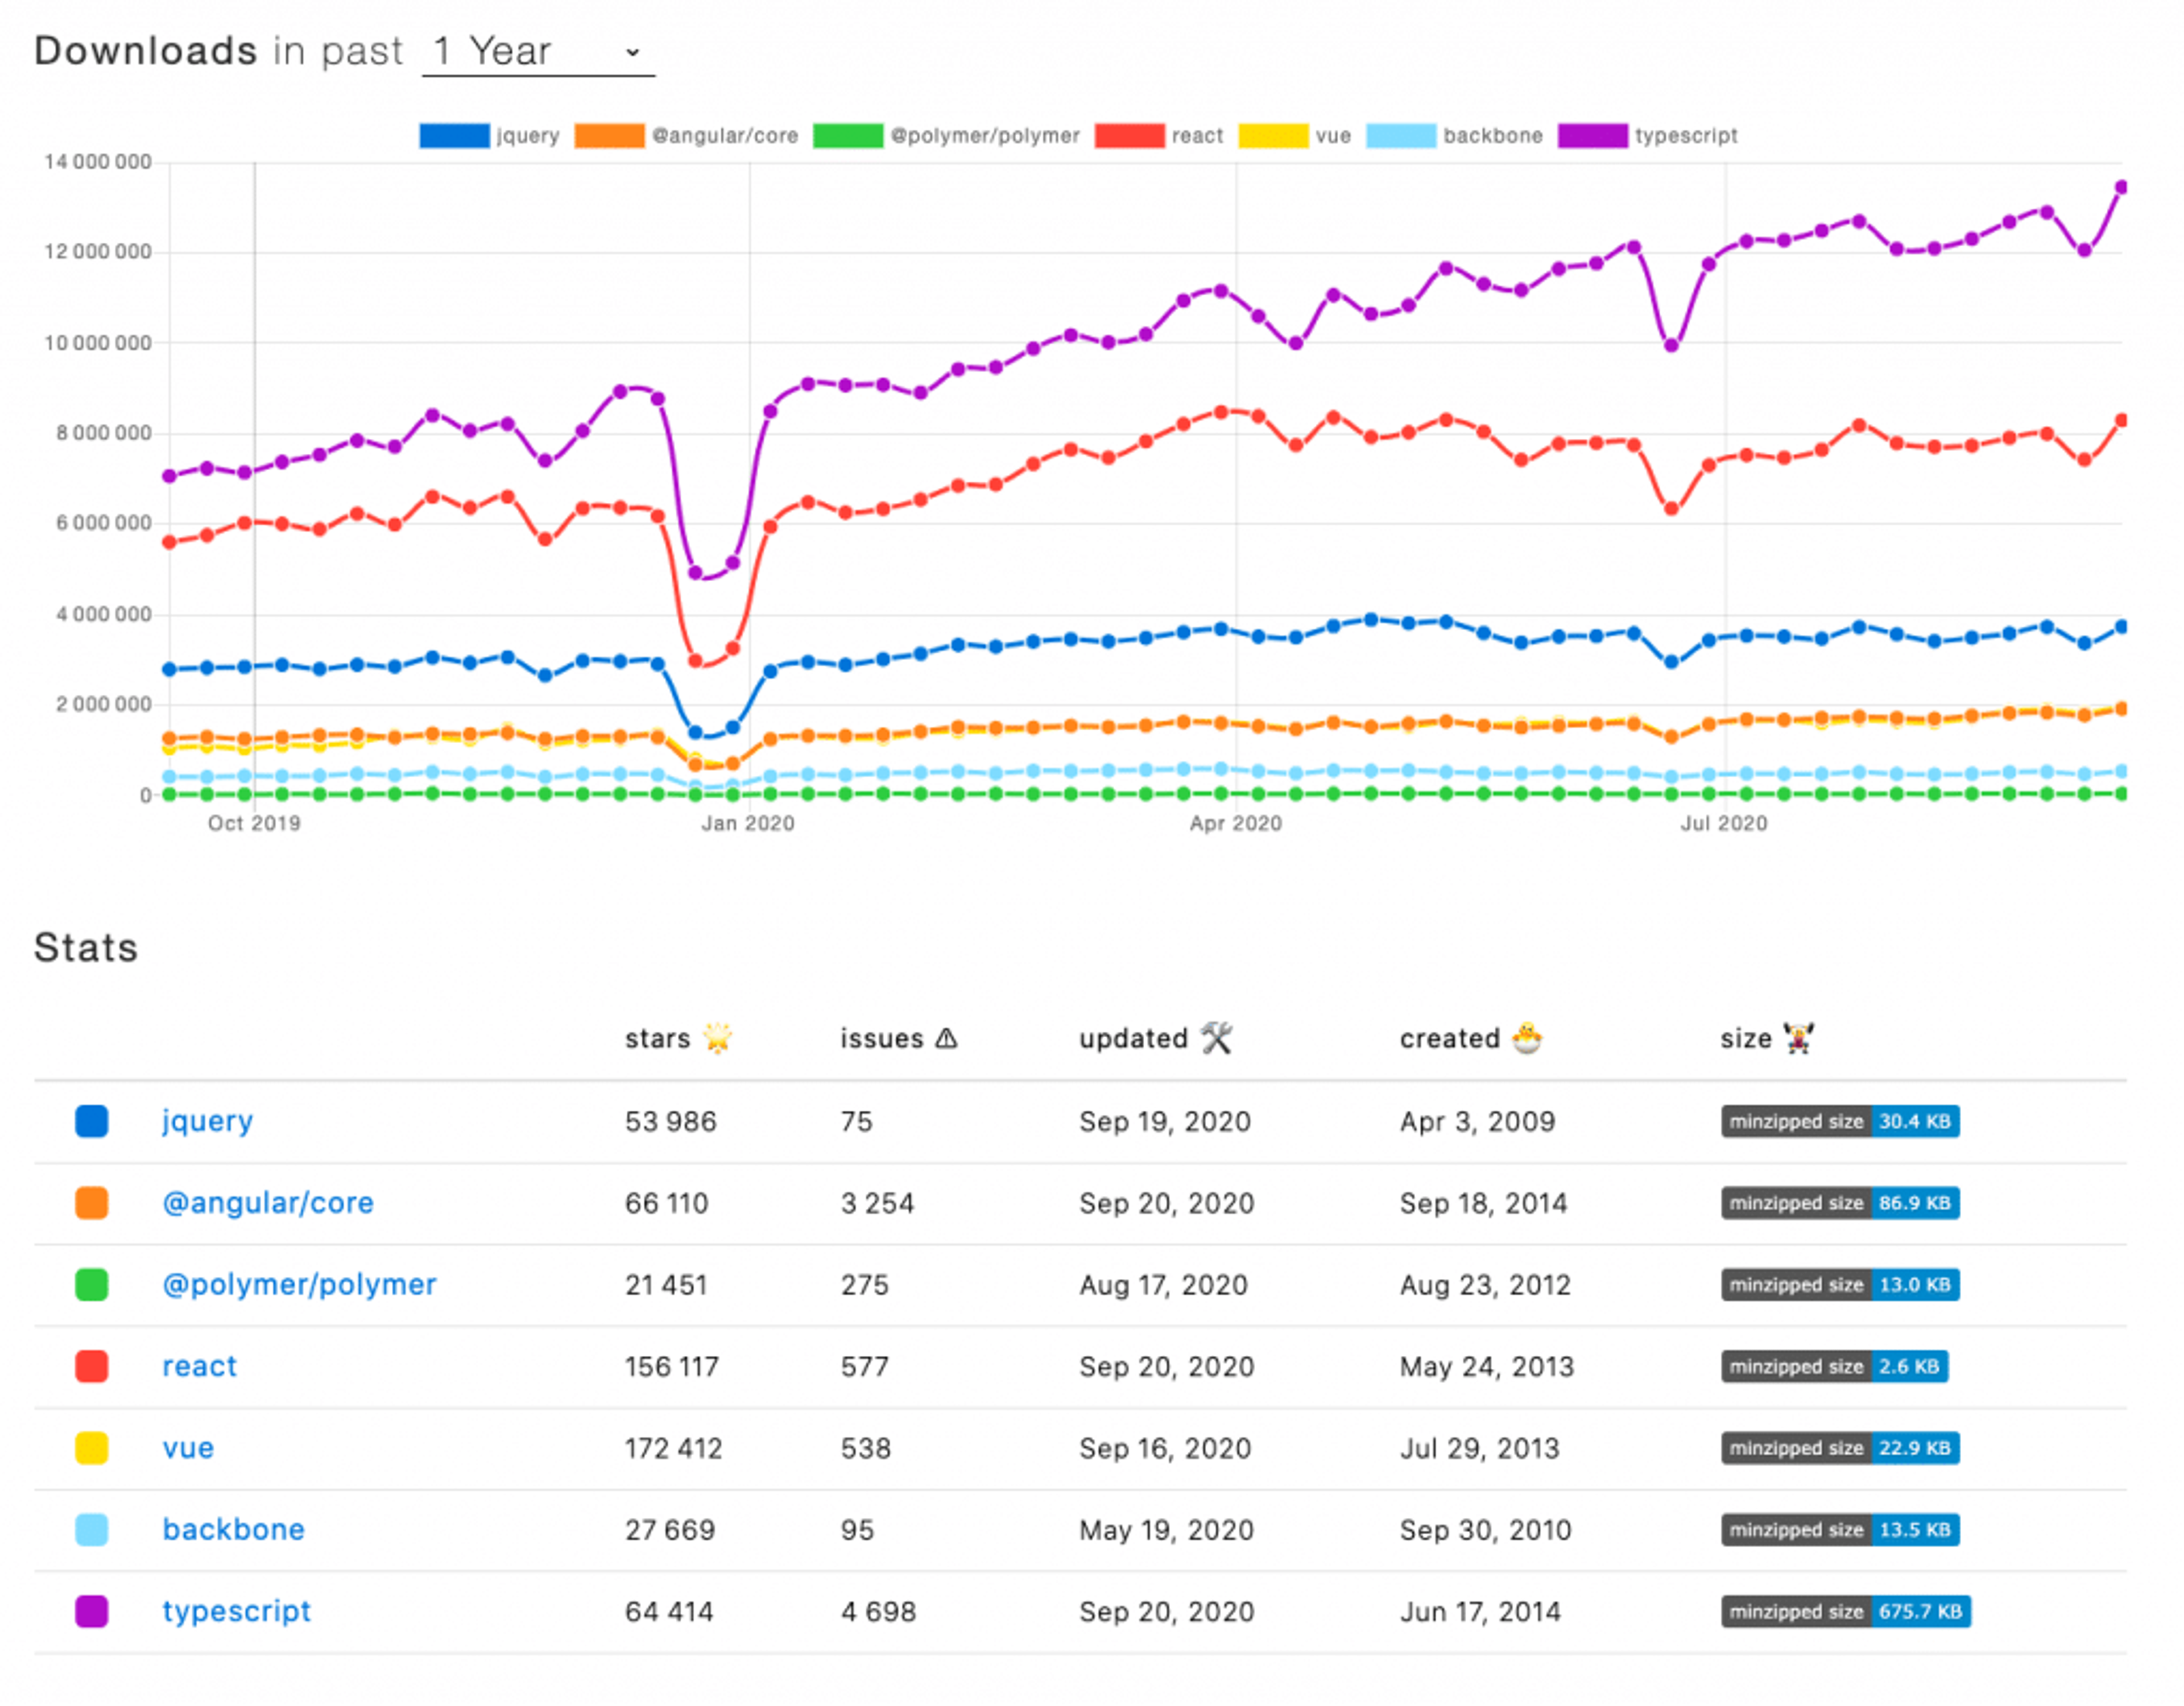
Task: Click the Jul 2020 axis label
Action: tap(1723, 824)
